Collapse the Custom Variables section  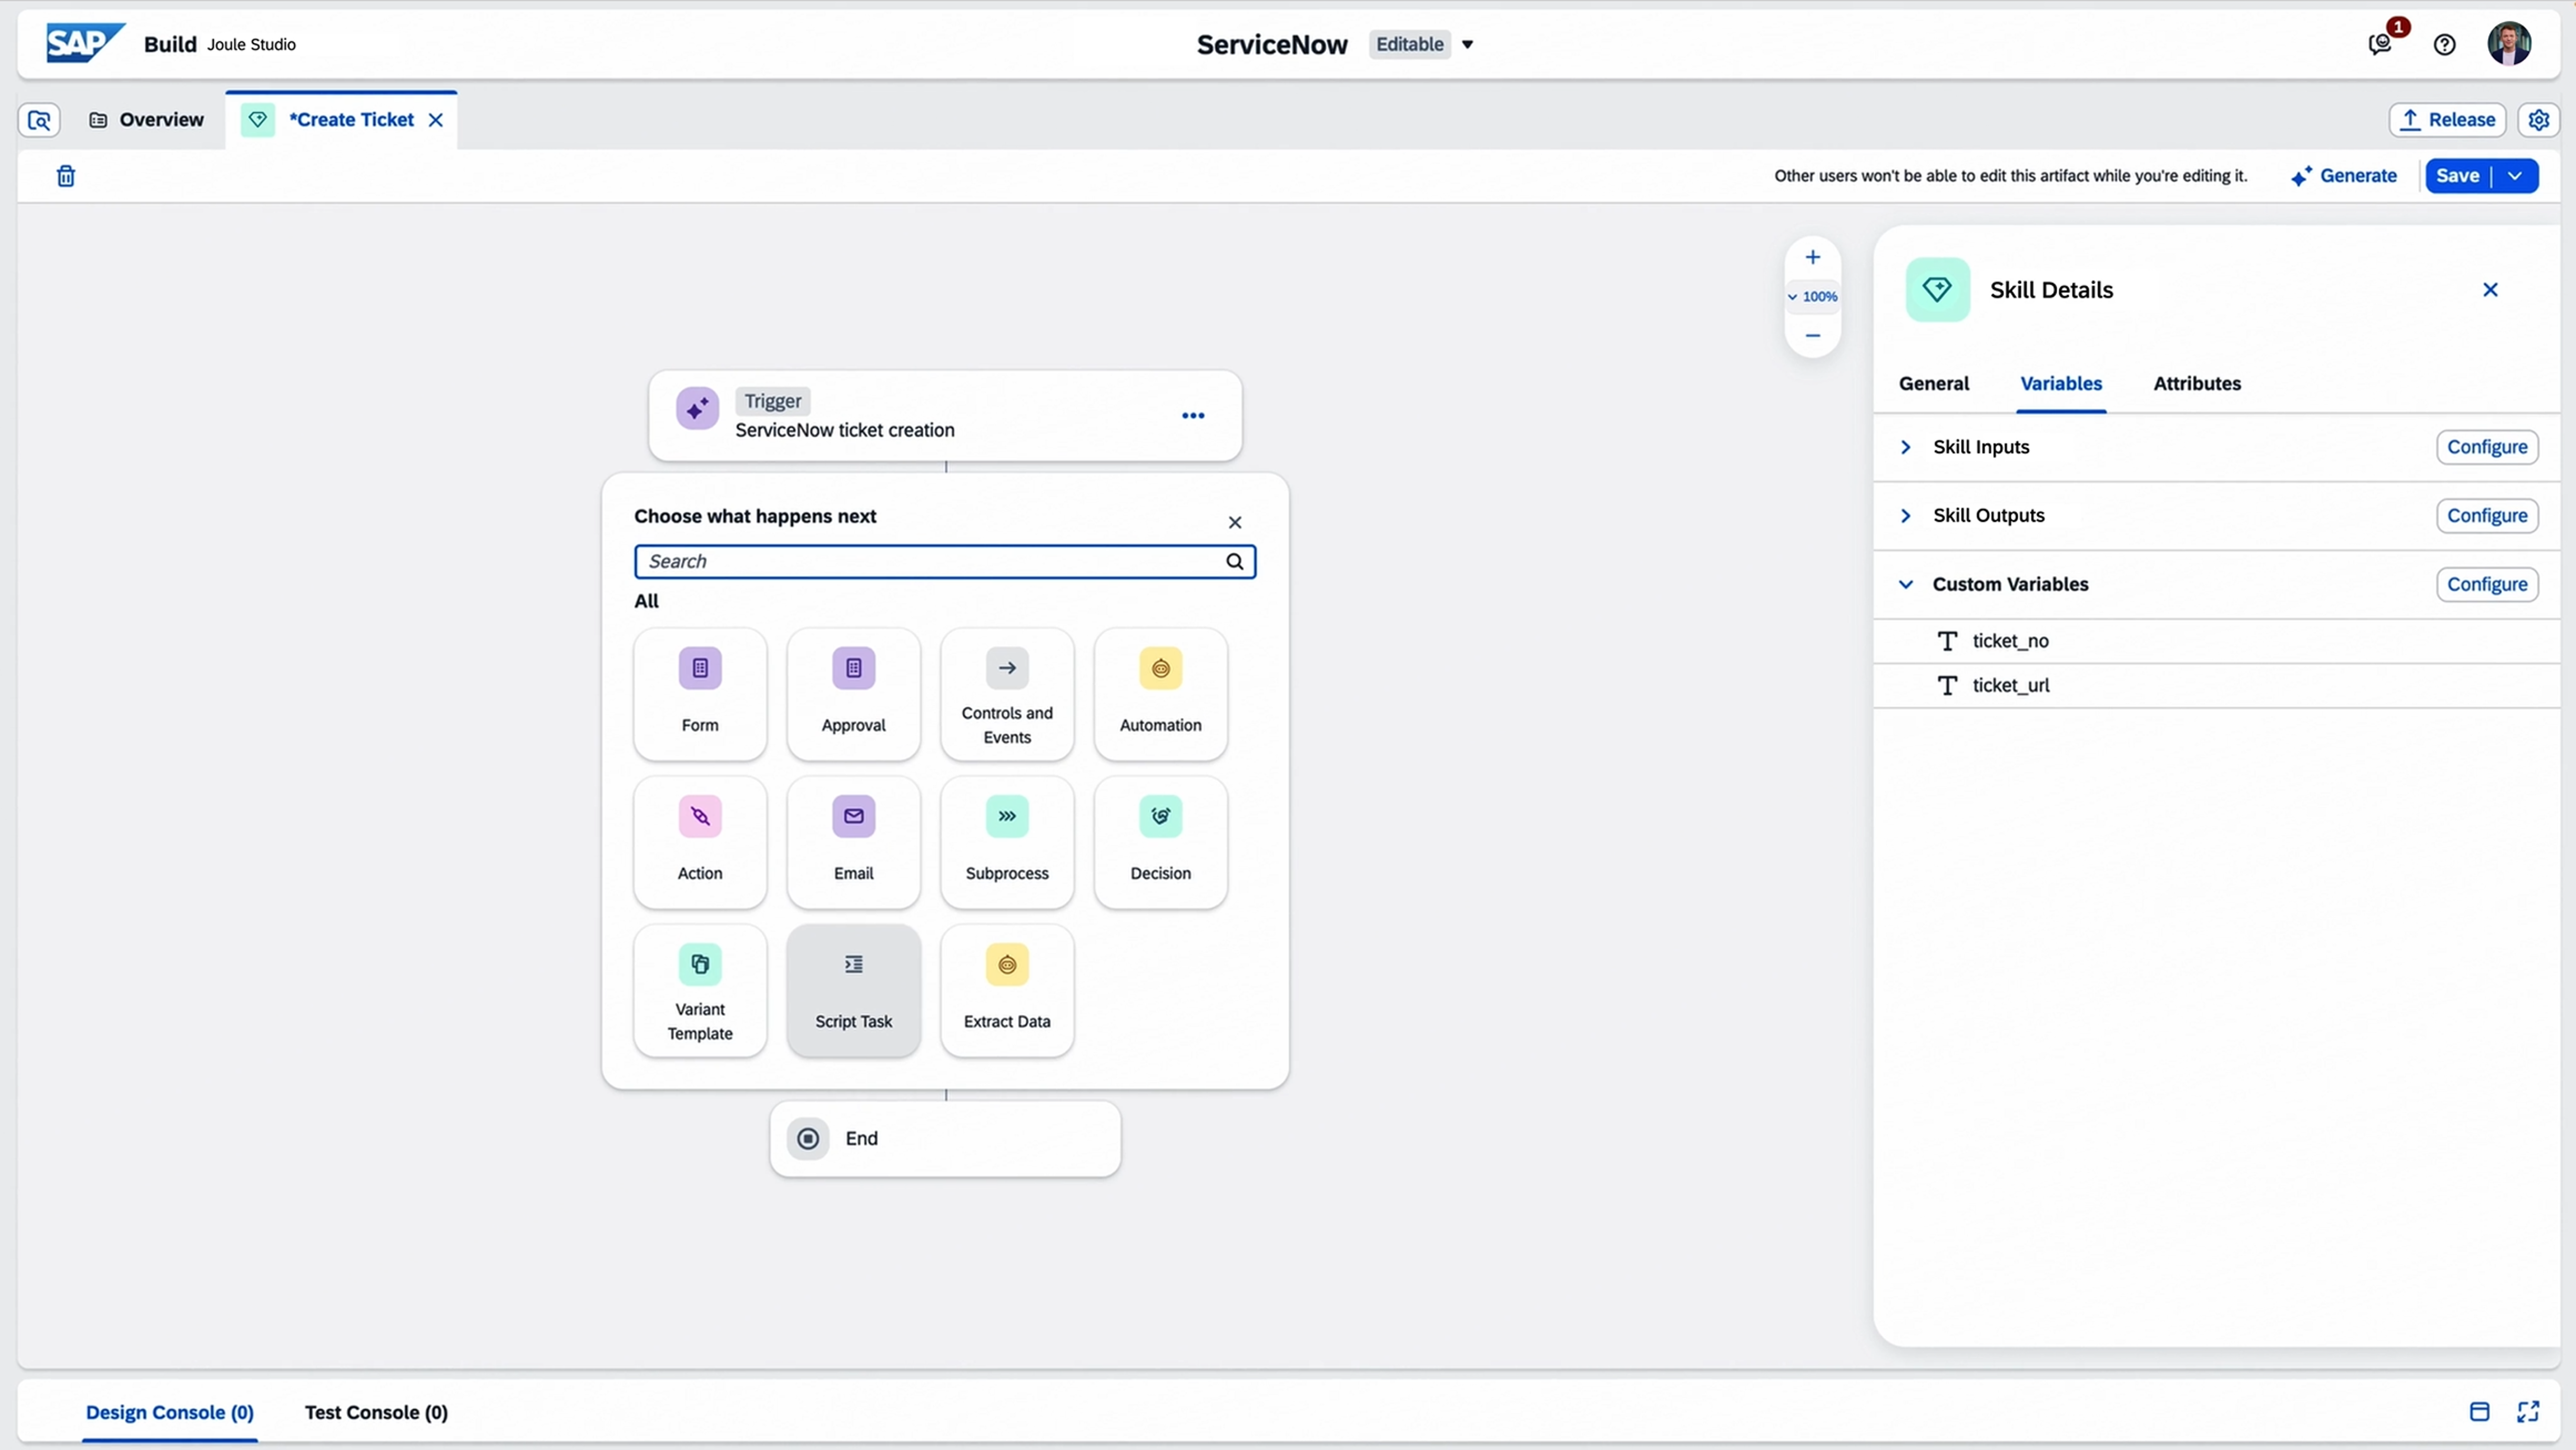click(x=1906, y=584)
